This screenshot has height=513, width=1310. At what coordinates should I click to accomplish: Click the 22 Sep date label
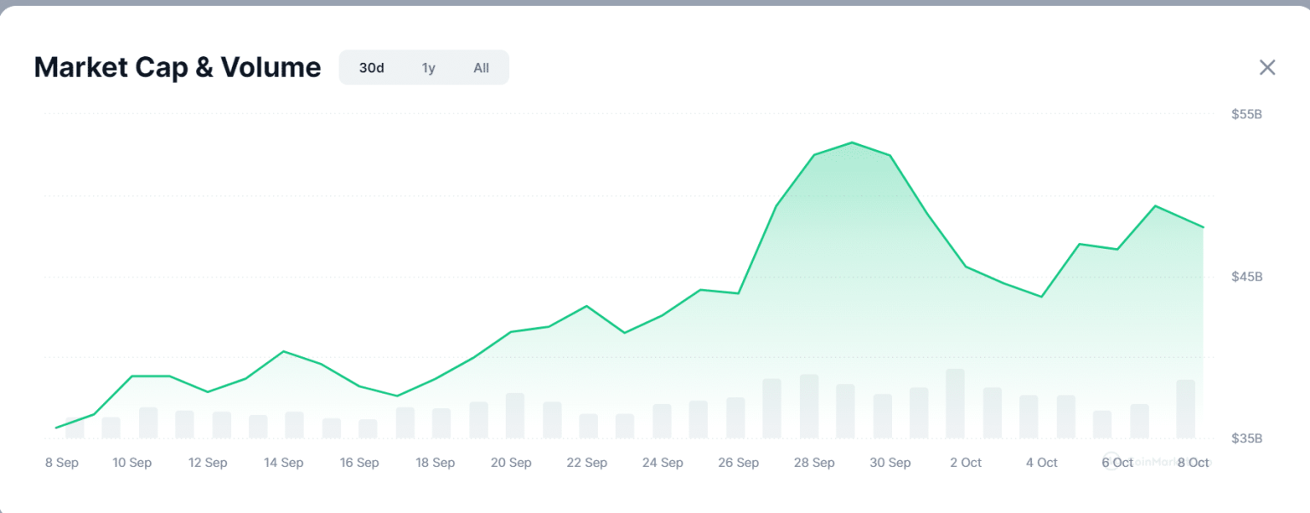[587, 463]
